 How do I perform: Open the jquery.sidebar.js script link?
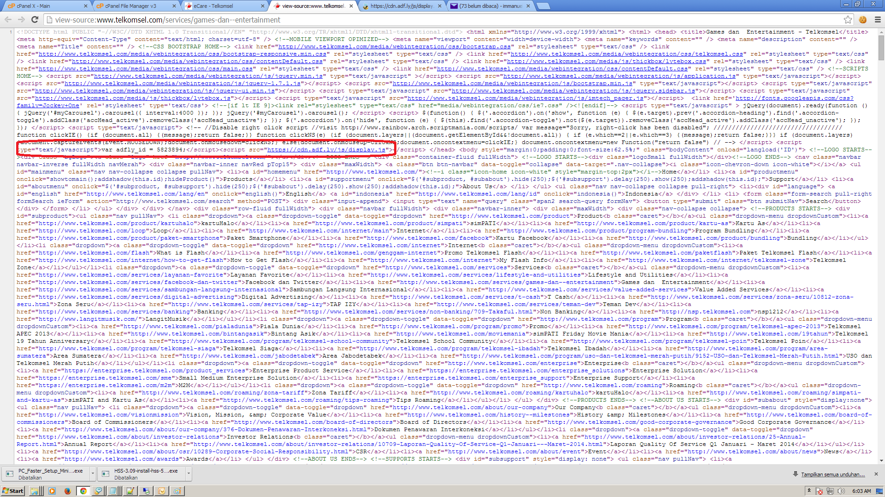click(x=573, y=91)
